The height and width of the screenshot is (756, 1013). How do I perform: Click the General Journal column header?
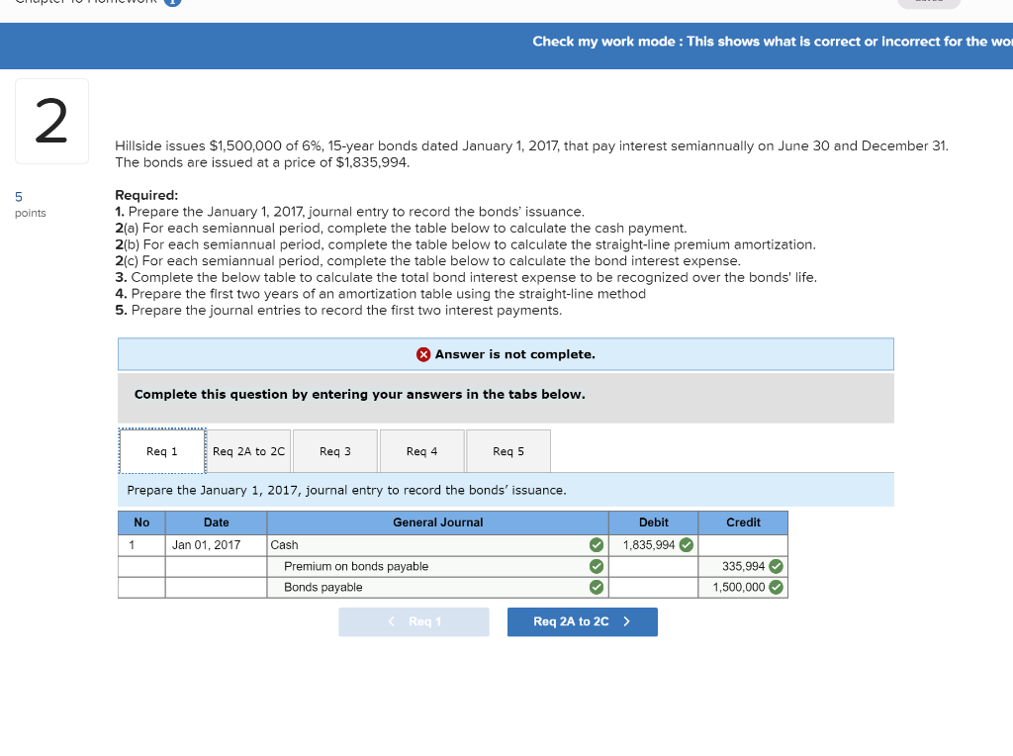pos(437,522)
